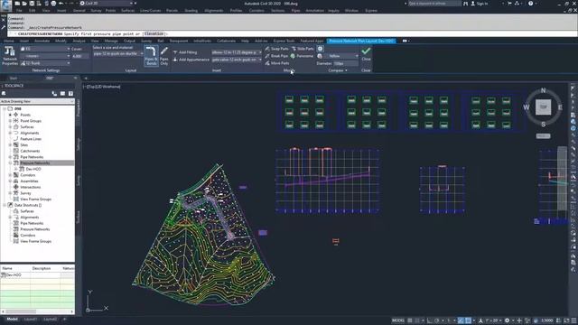
Task: Expand the Compass panel dropdown arrow
Action: pos(346,70)
